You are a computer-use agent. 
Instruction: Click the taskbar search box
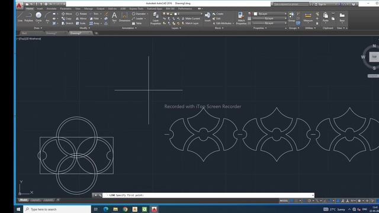pyautogui.click(x=57, y=209)
